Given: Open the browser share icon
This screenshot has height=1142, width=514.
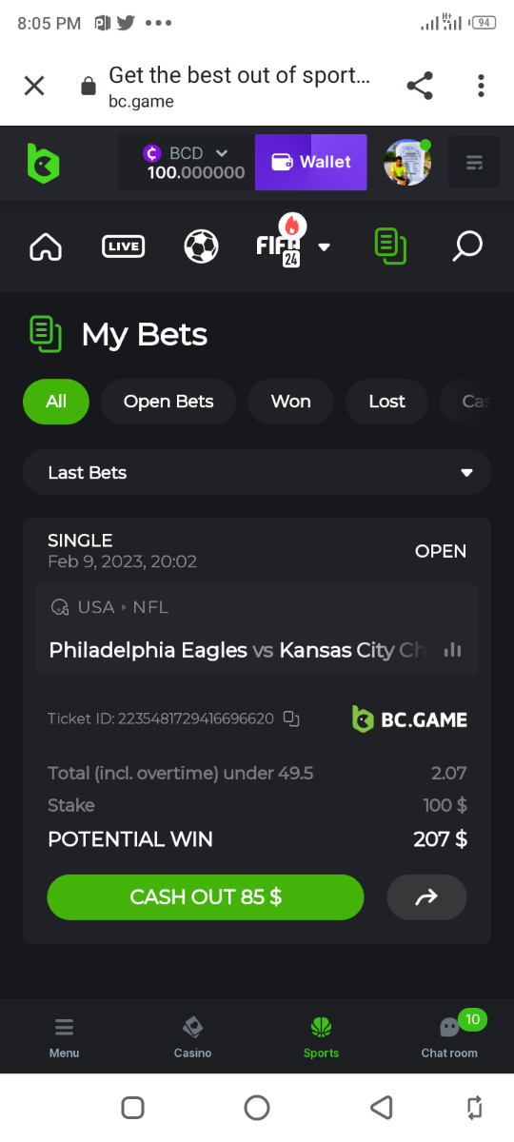Looking at the screenshot, I should (x=420, y=86).
